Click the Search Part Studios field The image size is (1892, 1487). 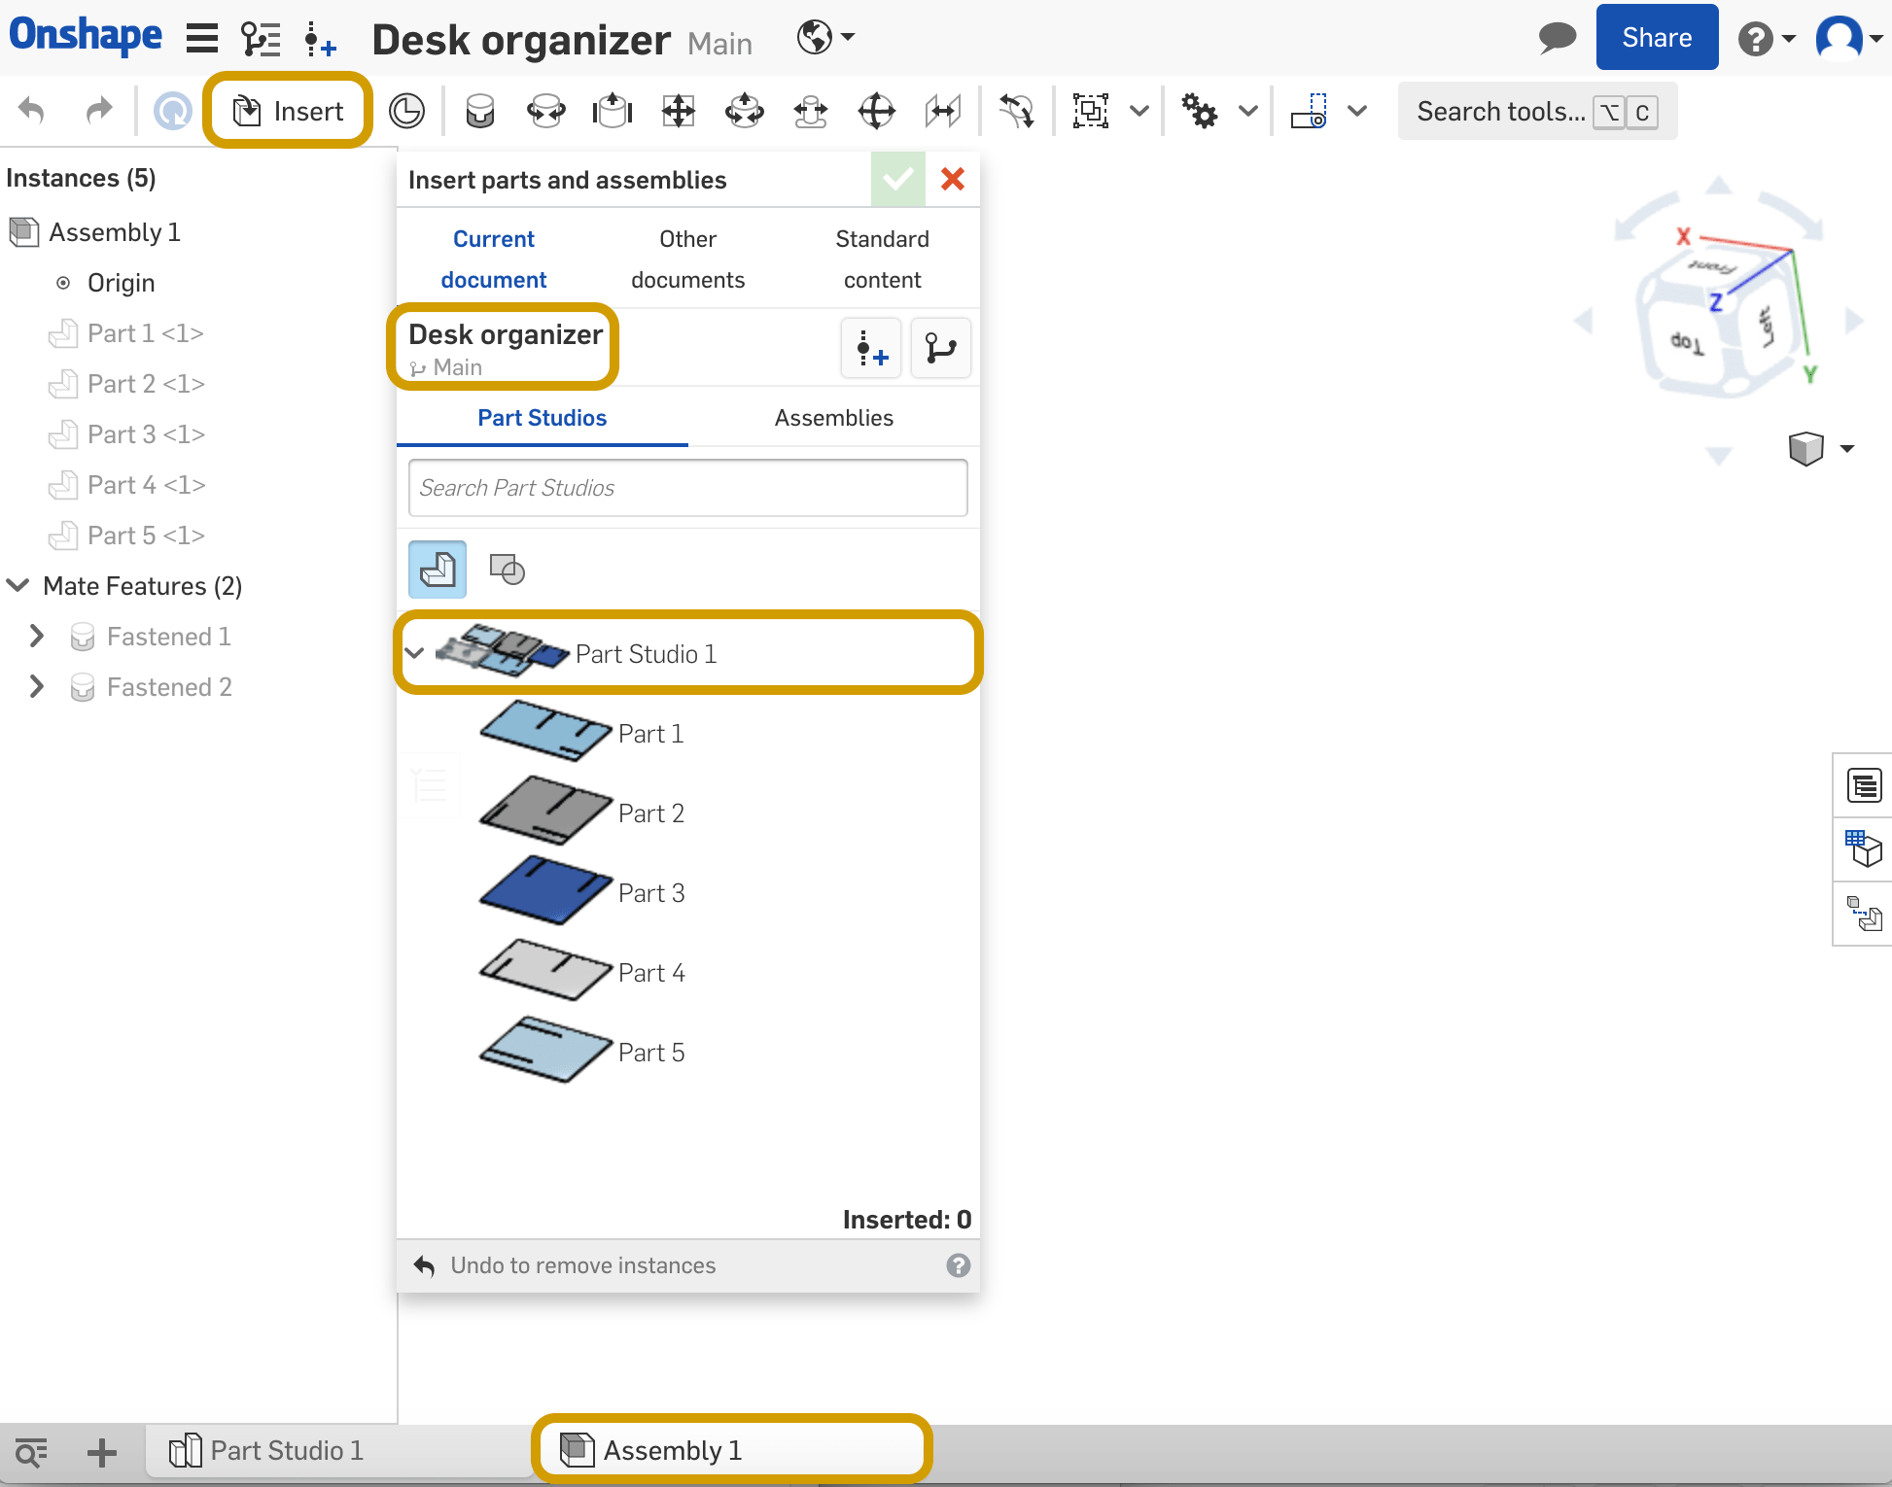[x=688, y=488]
